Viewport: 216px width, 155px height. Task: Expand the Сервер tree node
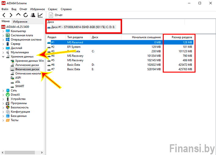tap(3, 44)
